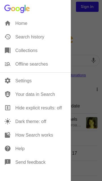The image size is (102, 181).
Task: Toggle Hide explicit results setting
Action: 35,108
